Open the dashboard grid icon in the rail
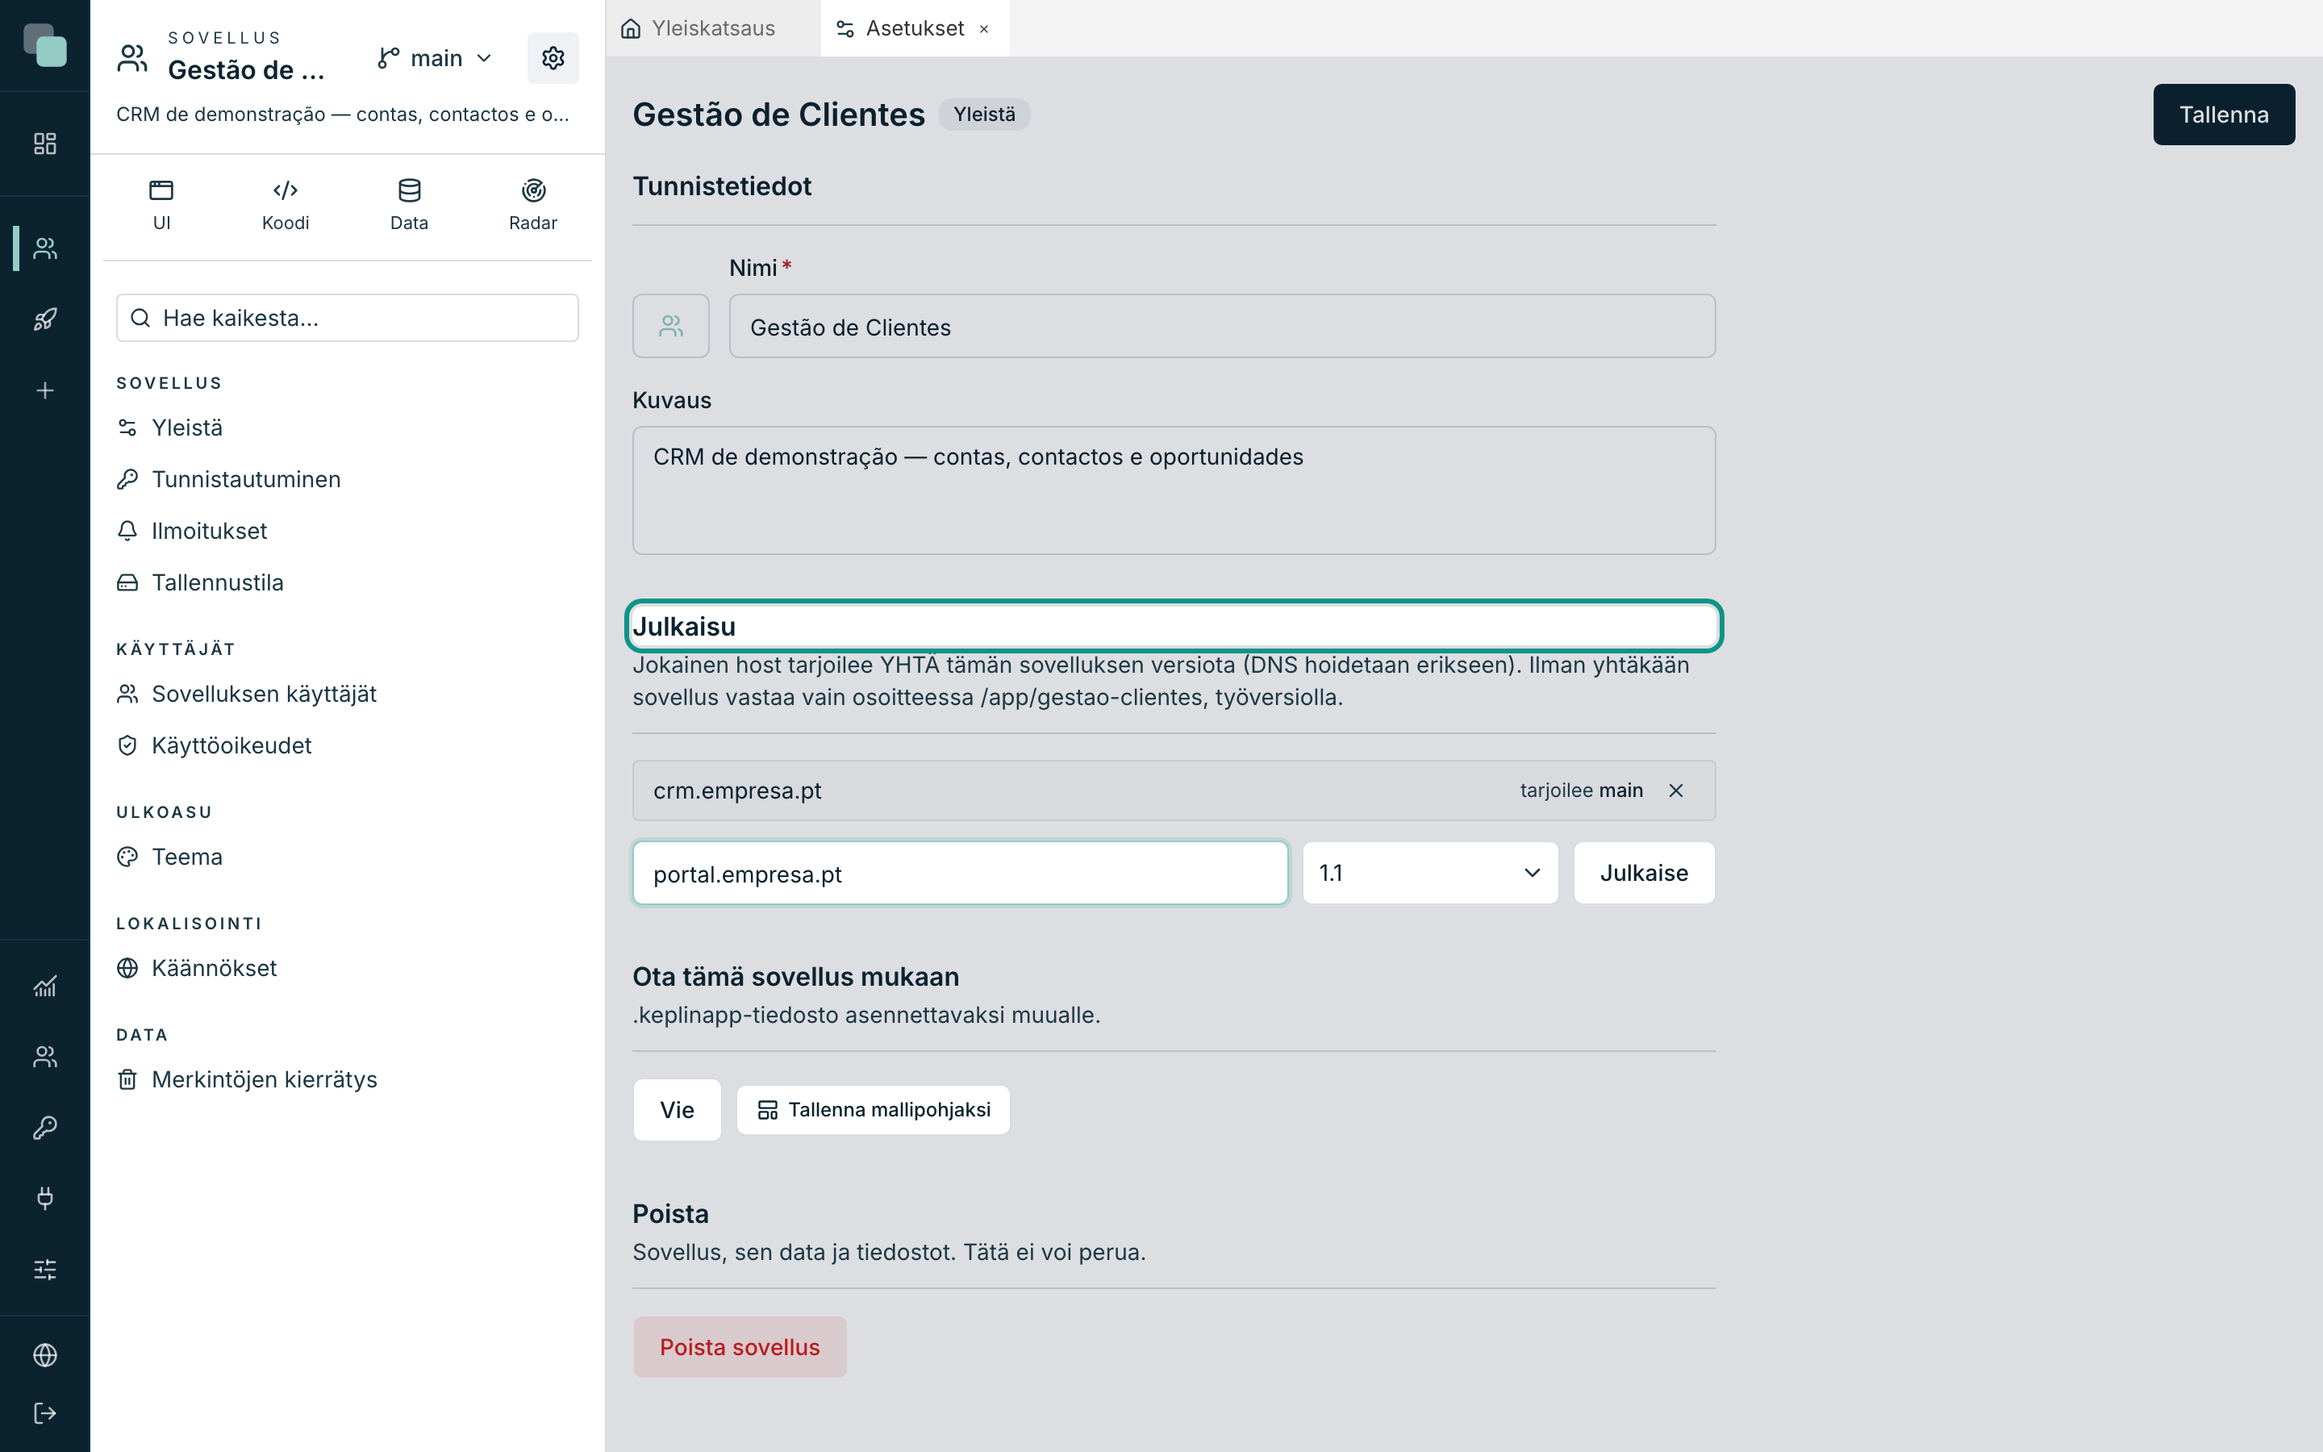Image resolution: width=2323 pixels, height=1452 pixels. (x=45, y=144)
